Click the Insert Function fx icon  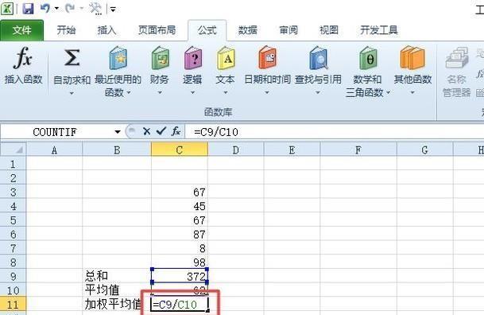click(x=23, y=58)
